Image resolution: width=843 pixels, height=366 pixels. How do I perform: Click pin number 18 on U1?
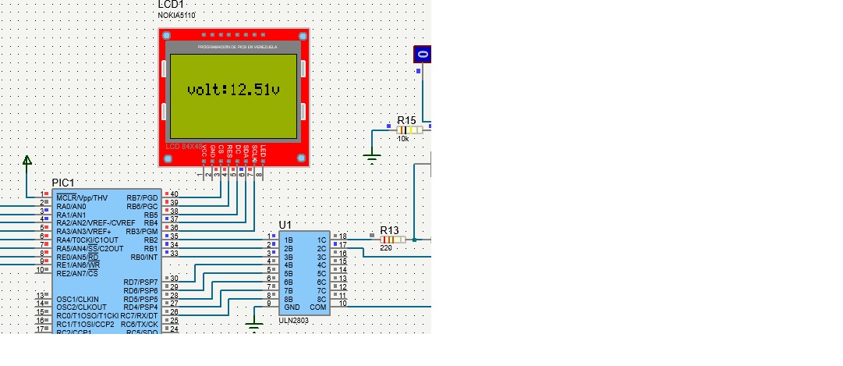[x=342, y=236]
